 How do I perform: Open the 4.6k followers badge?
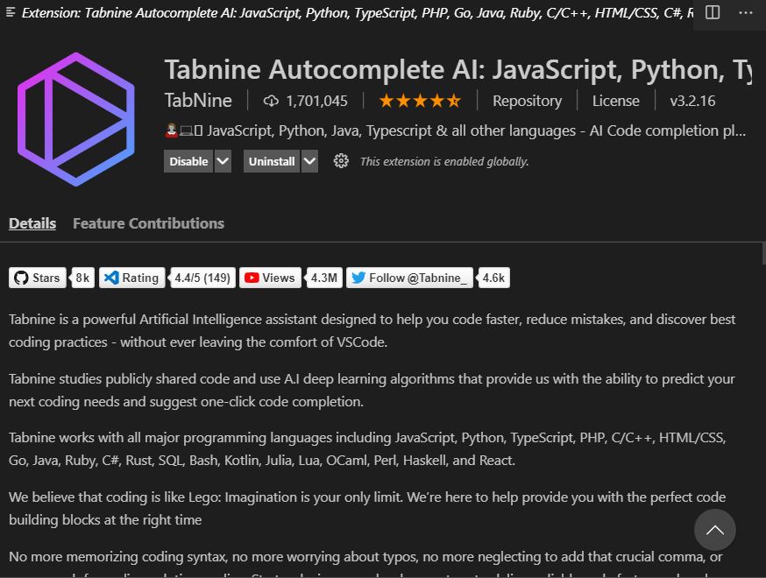tap(493, 278)
